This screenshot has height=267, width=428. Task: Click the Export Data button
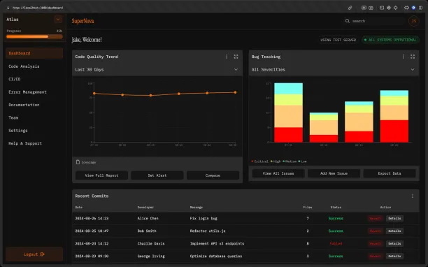tap(390, 173)
